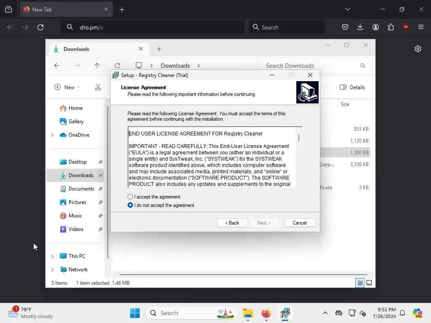Image resolution: width=431 pixels, height=323 pixels.
Task: Close the Downloads Explorer tab
Action: point(141,49)
